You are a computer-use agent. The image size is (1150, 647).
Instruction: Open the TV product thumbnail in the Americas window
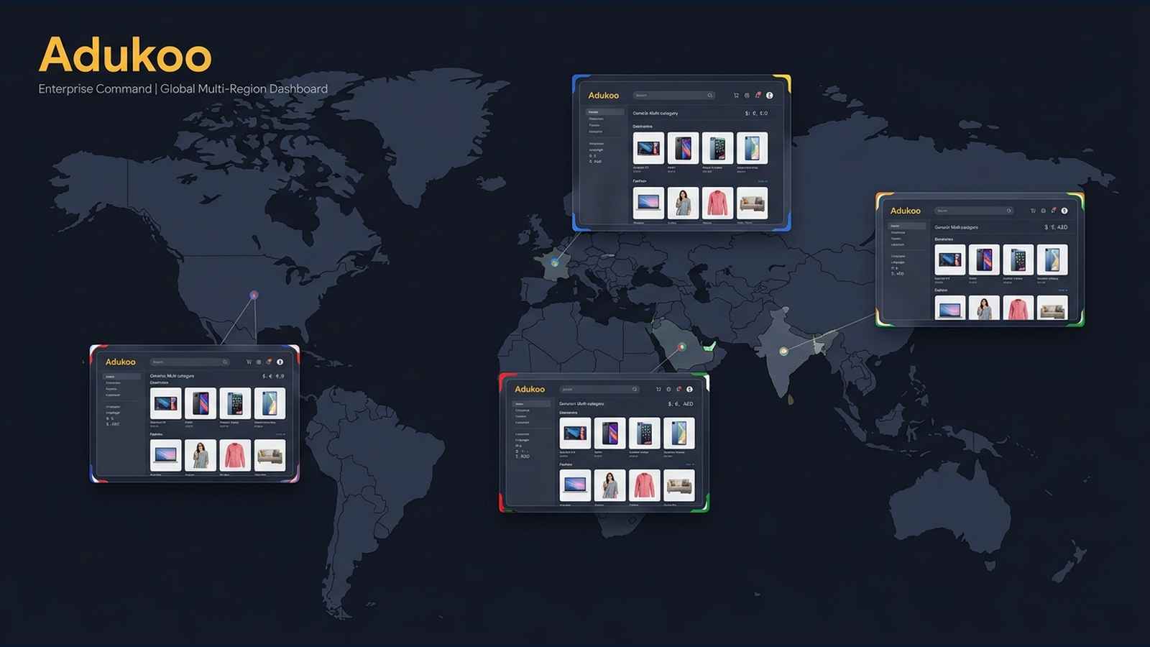click(165, 403)
